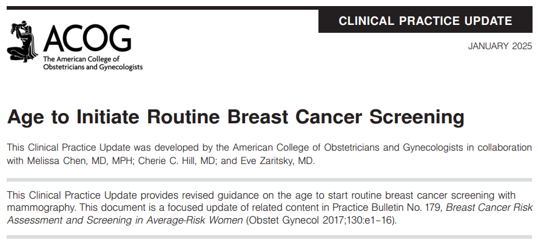Click the italic text Average-Risk Women
The height and width of the screenshot is (243, 538).
(x=195, y=220)
